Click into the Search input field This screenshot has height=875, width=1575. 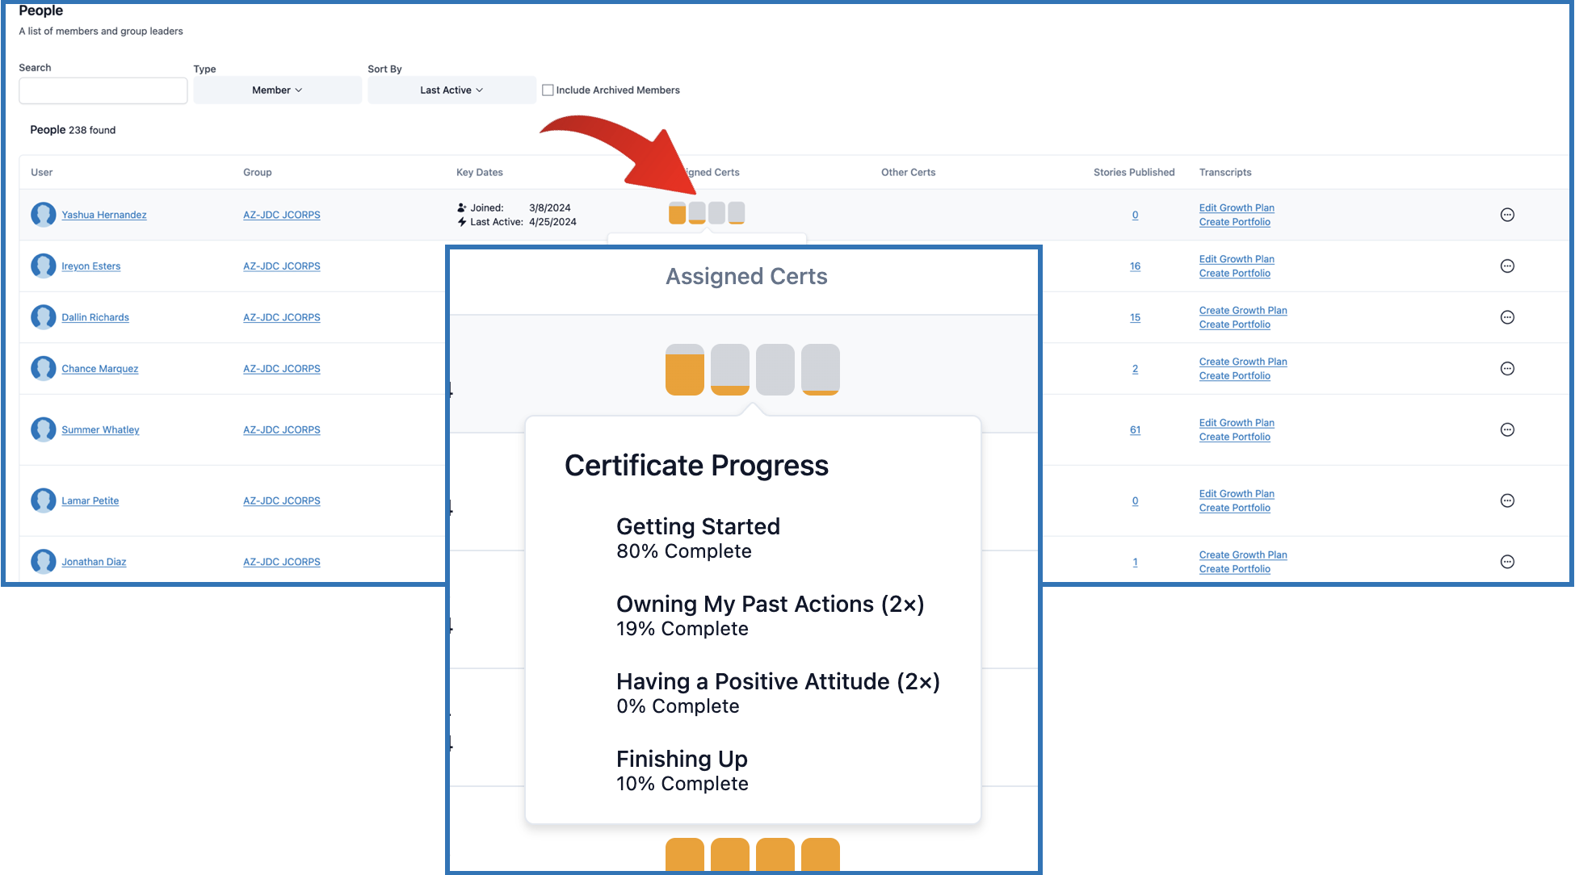point(103,91)
